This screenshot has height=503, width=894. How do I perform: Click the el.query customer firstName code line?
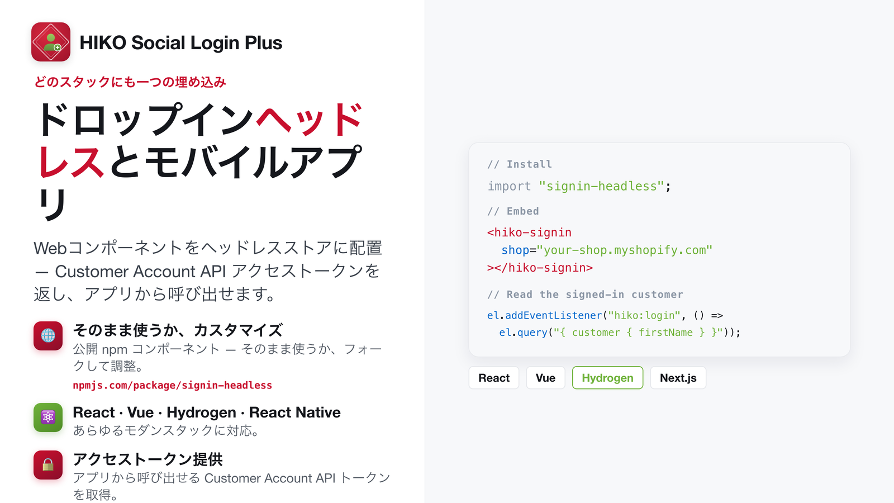(620, 333)
